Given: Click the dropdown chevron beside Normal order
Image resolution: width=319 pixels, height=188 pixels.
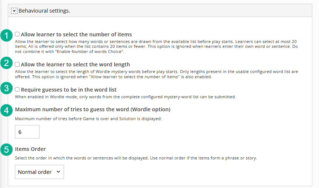Looking at the screenshot, I should click(59, 172).
